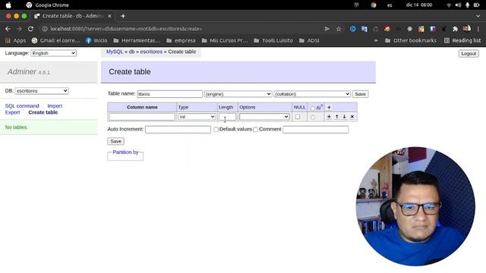Screen dimensions: 486x273
Task: Go back in Chrome
Action: [8, 29]
